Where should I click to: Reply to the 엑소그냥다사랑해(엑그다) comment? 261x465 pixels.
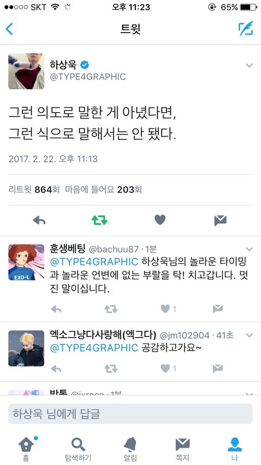56,369
